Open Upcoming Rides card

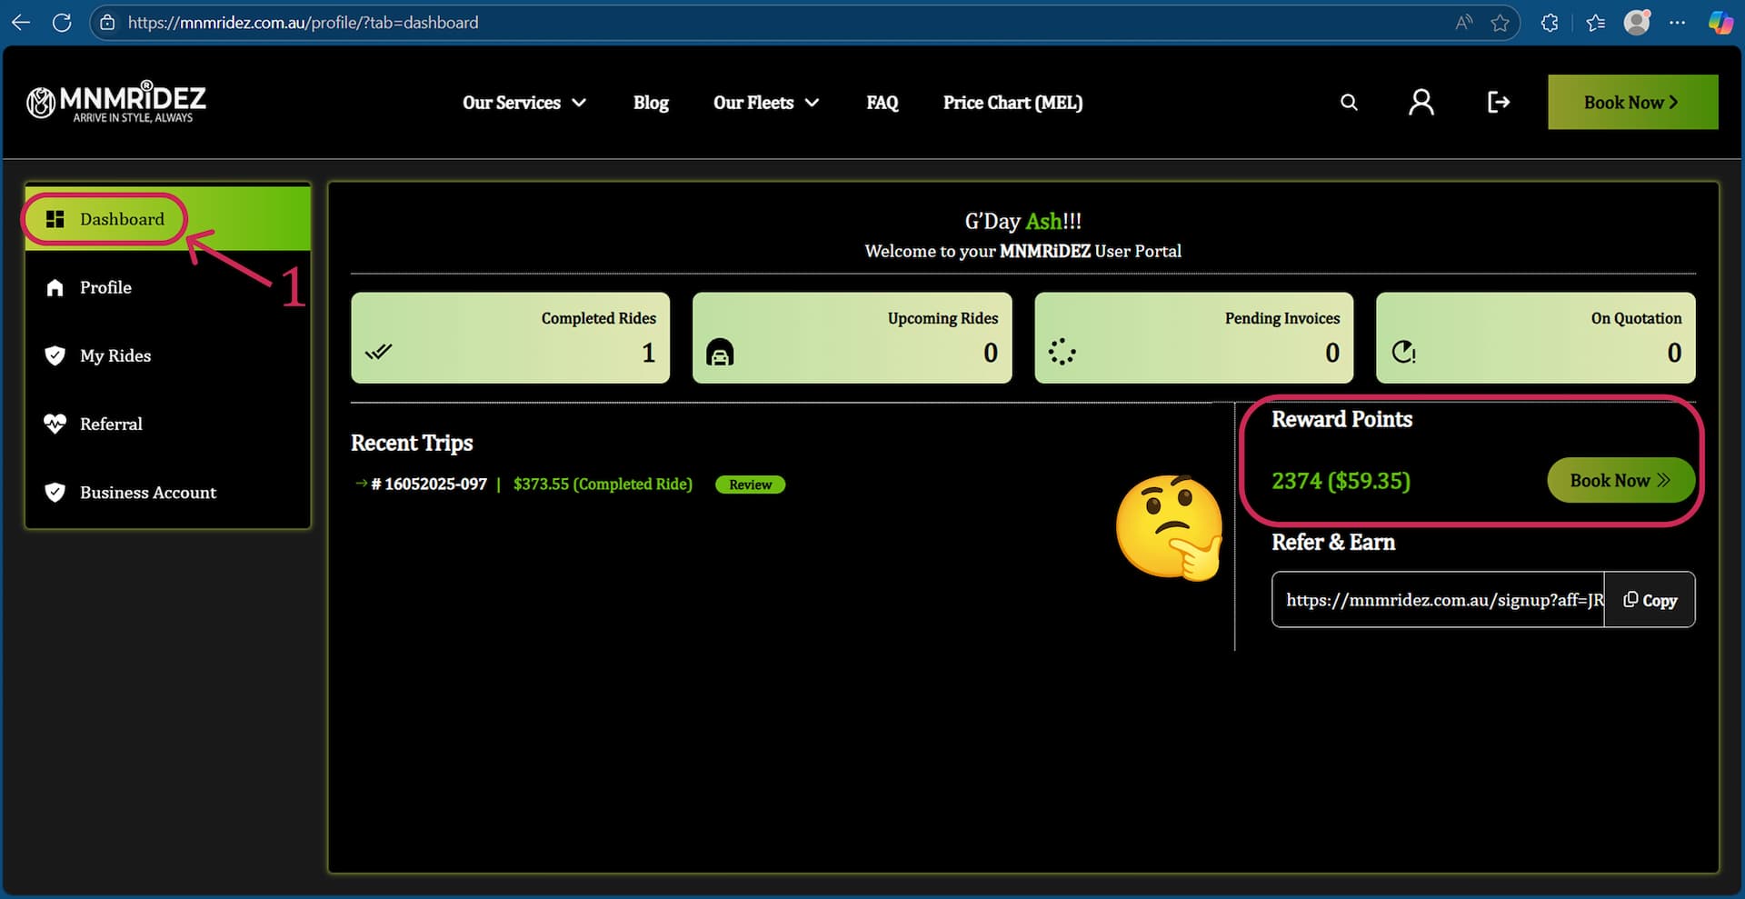click(852, 337)
